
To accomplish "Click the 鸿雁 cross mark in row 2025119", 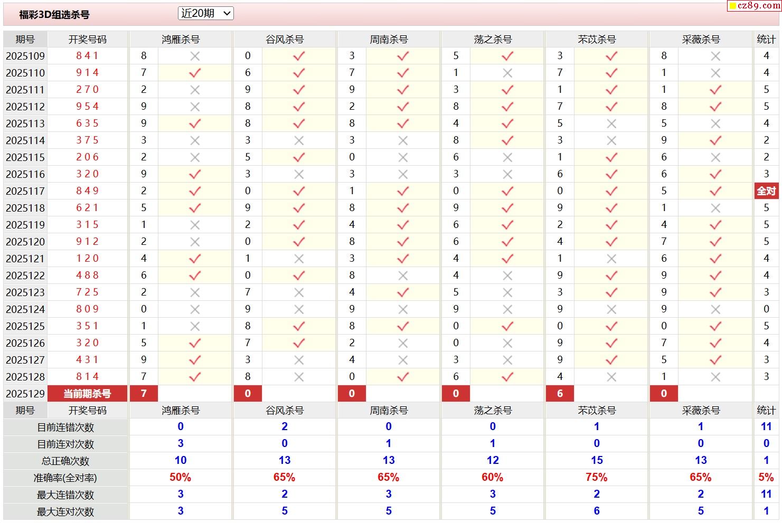I will 195,225.
